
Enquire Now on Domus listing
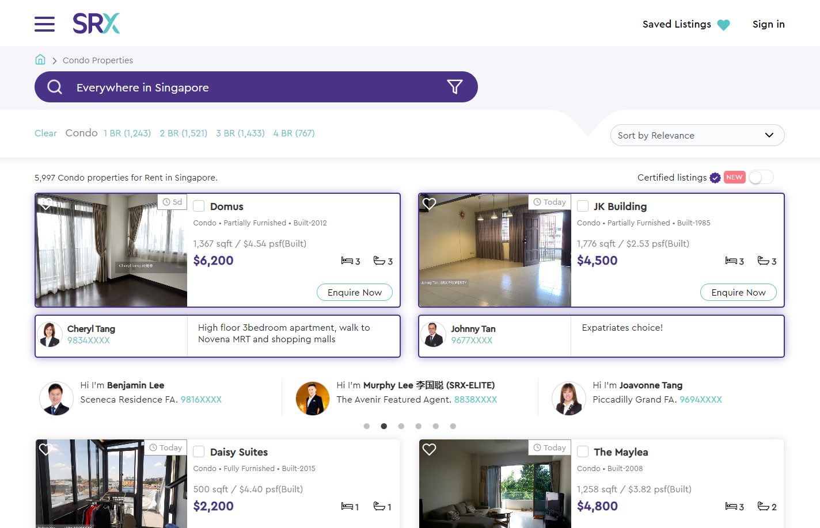pos(355,292)
